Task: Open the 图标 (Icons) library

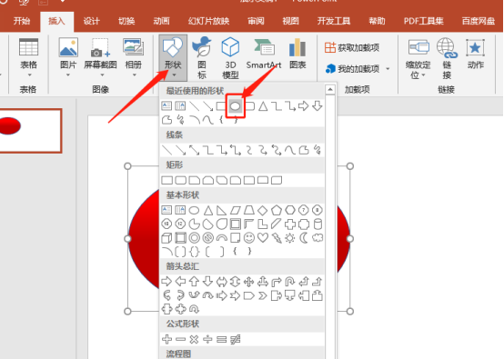Action: pos(202,47)
